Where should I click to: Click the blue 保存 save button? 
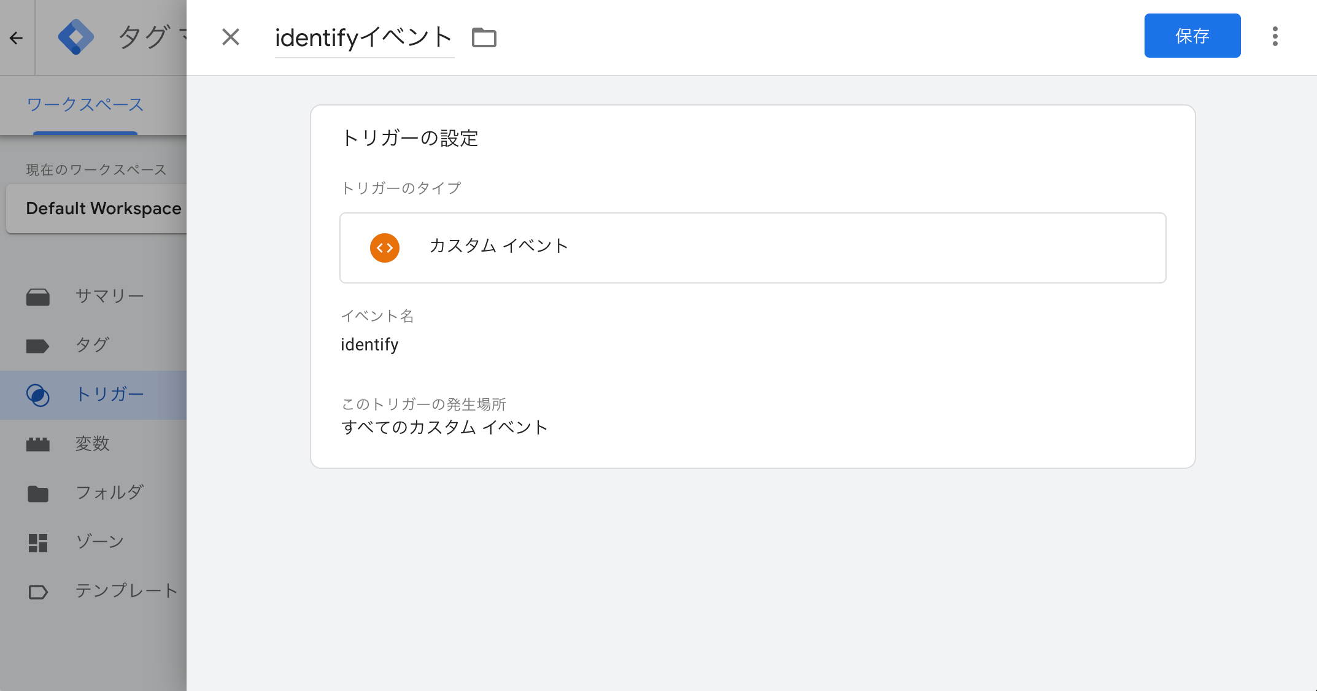pos(1192,36)
